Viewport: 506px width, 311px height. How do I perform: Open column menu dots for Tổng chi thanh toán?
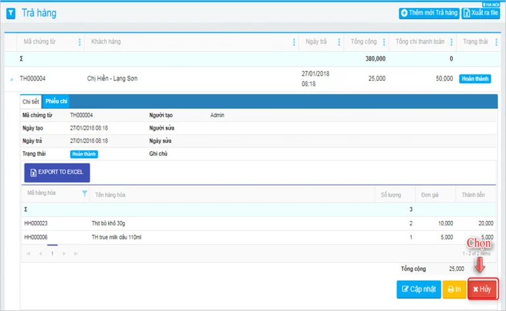pos(451,42)
